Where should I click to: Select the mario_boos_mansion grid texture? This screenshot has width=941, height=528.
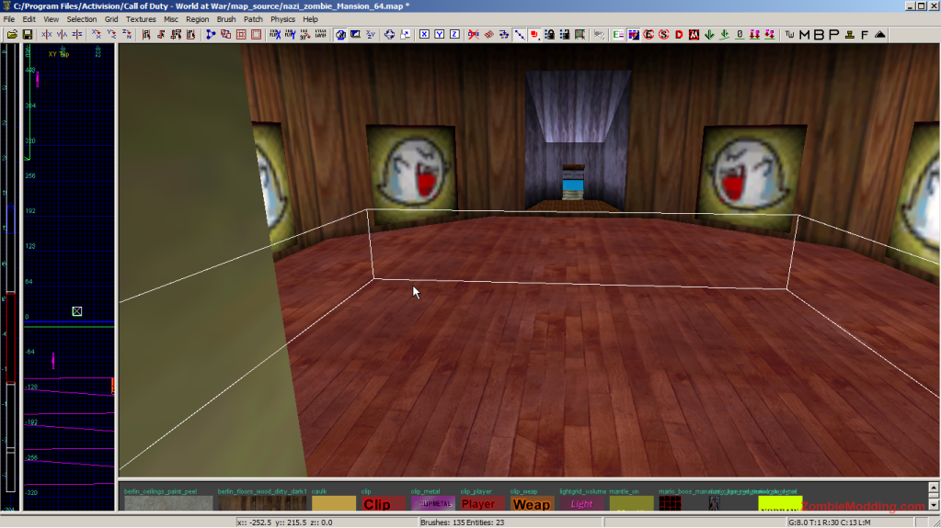click(x=670, y=503)
